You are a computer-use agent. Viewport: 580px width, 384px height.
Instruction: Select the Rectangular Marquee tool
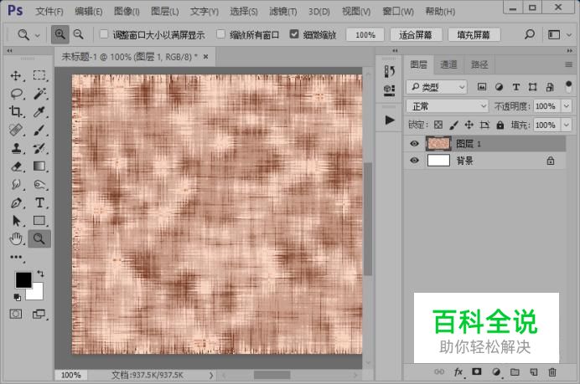click(39, 75)
